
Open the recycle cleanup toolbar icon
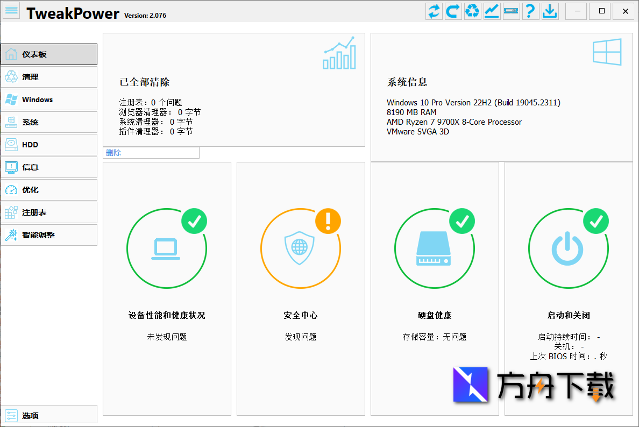pos(472,11)
